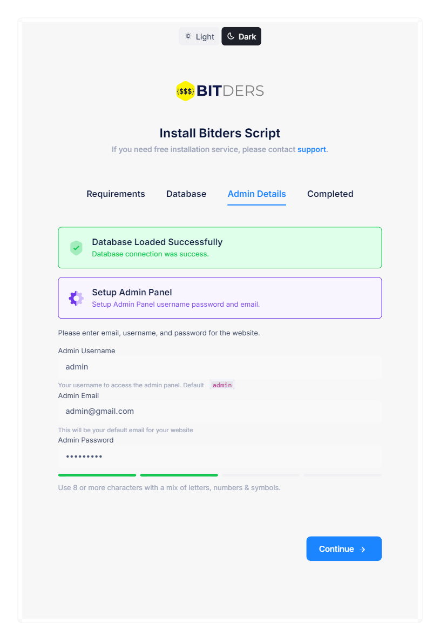440x641 pixels.
Task: Click the pink default admin code tag
Action: [222, 385]
